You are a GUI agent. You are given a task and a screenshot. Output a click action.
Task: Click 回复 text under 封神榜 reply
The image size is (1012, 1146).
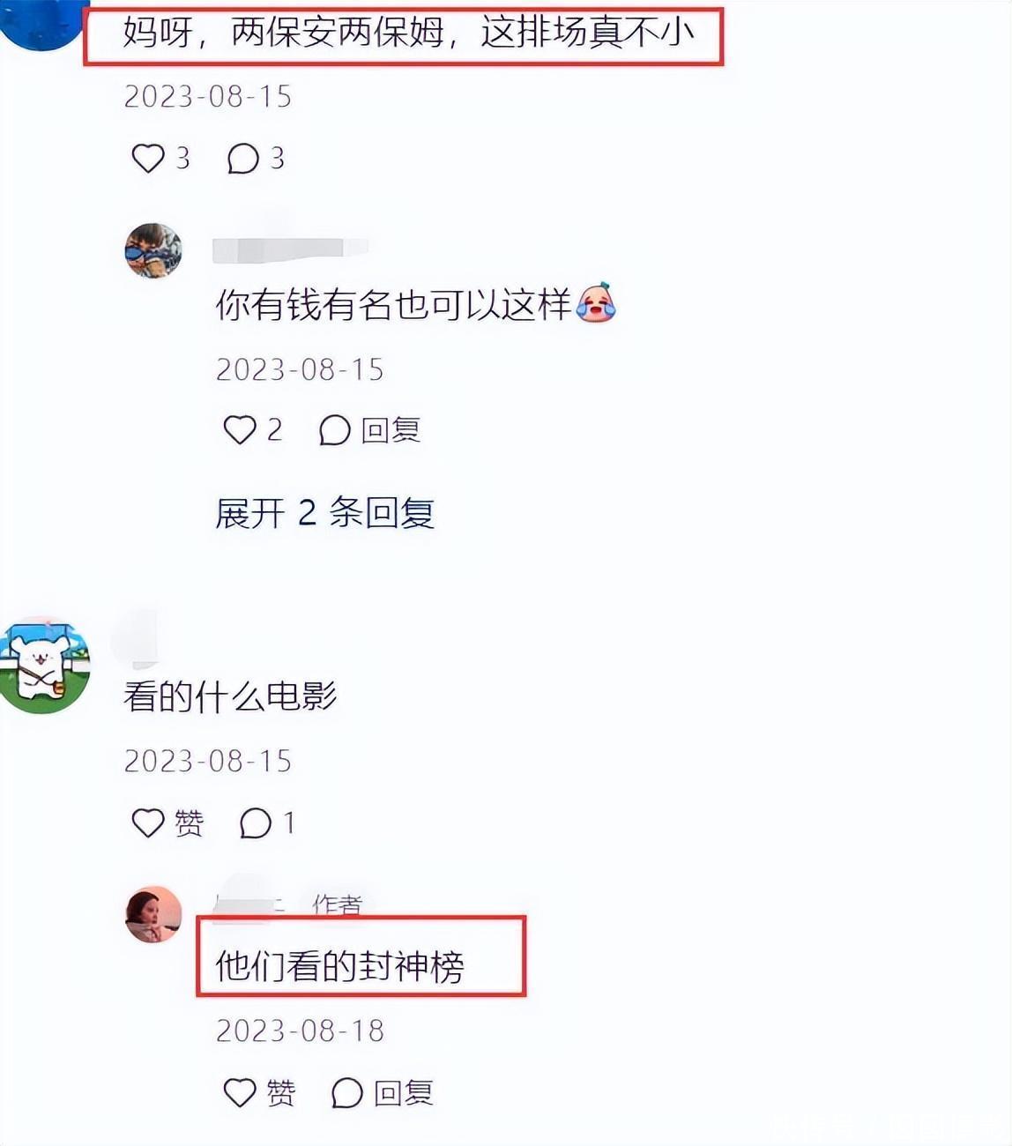coord(403,1093)
